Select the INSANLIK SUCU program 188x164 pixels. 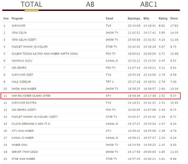tap(22, 61)
